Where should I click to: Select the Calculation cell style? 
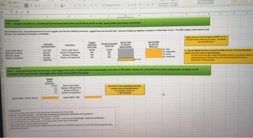pos(190,3)
